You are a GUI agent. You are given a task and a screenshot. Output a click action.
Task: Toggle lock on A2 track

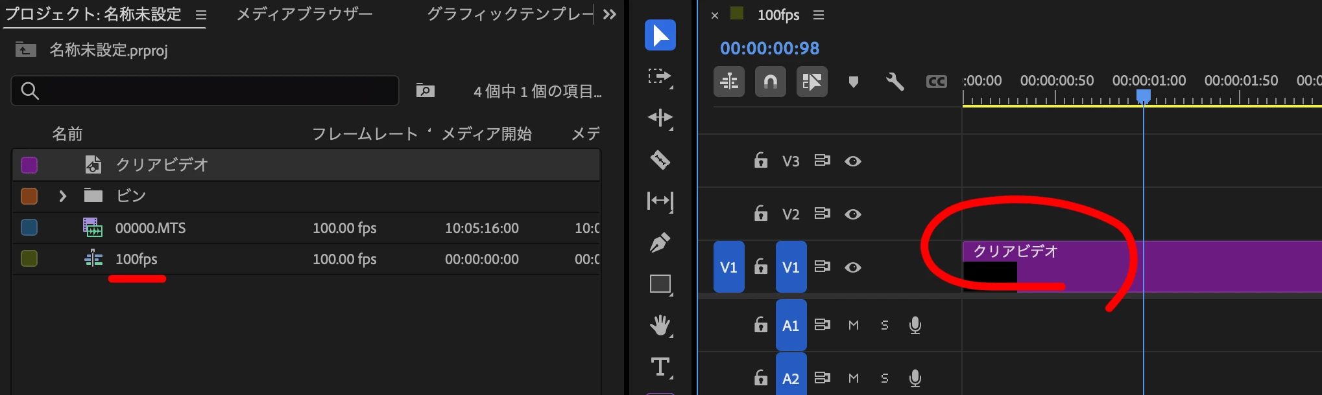click(761, 378)
